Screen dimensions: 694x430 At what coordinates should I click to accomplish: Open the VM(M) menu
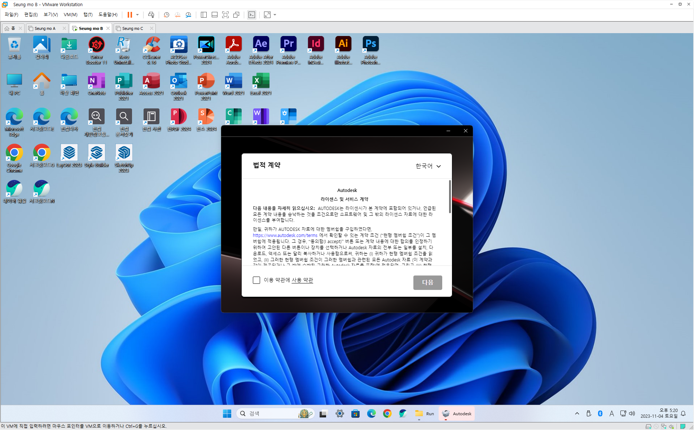click(x=70, y=15)
